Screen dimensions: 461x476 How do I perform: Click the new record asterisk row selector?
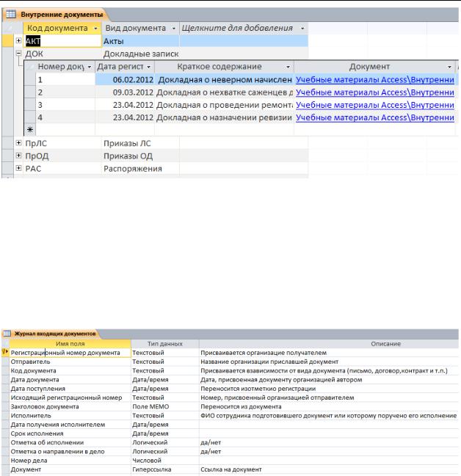30,130
